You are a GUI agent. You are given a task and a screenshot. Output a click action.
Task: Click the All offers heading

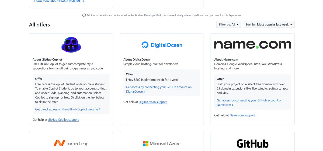coord(40,25)
